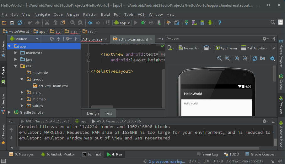This screenshot has width=285, height=164.
Task: Undo the last action in the toolbar
Action: [30, 23]
